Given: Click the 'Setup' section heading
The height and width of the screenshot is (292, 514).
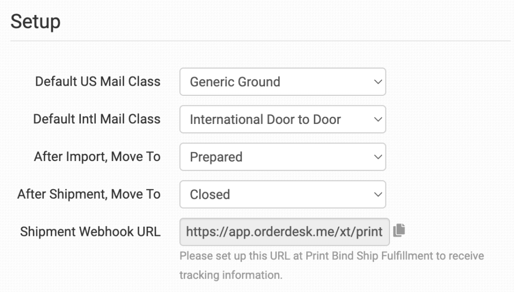Looking at the screenshot, I should (x=35, y=22).
